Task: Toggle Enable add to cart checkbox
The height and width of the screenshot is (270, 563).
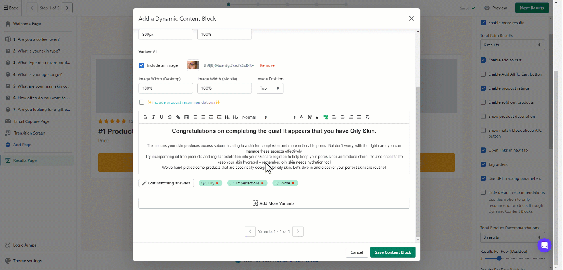Action: (x=483, y=60)
